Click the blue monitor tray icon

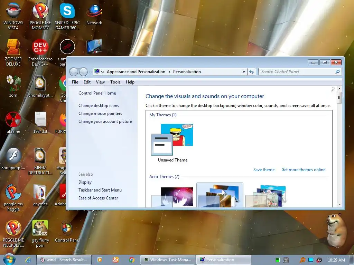311,260
